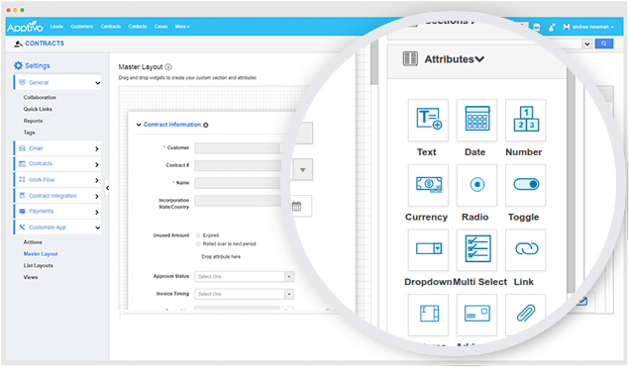Click the Apptivo logo
The height and width of the screenshot is (367, 629).
point(25,27)
